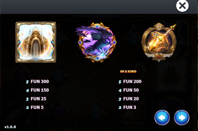This screenshot has height=131, width=198.
Task: Click the FUN 150 payout value
Action: pos(40,90)
